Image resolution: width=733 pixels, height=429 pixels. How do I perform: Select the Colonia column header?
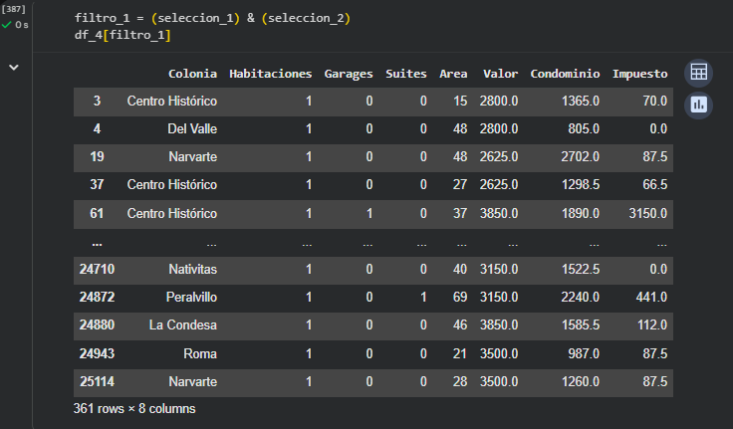(x=192, y=74)
